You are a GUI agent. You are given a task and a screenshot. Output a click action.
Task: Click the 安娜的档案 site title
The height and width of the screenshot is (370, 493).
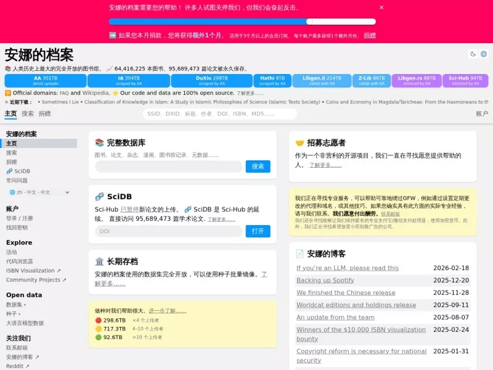tap(39, 55)
